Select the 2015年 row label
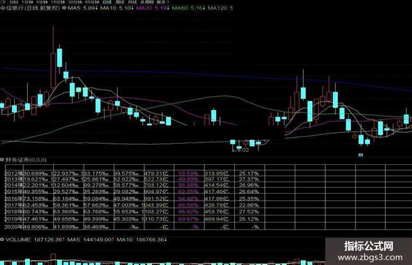Viewport: 412px width, 265px height. pyautogui.click(x=14, y=191)
